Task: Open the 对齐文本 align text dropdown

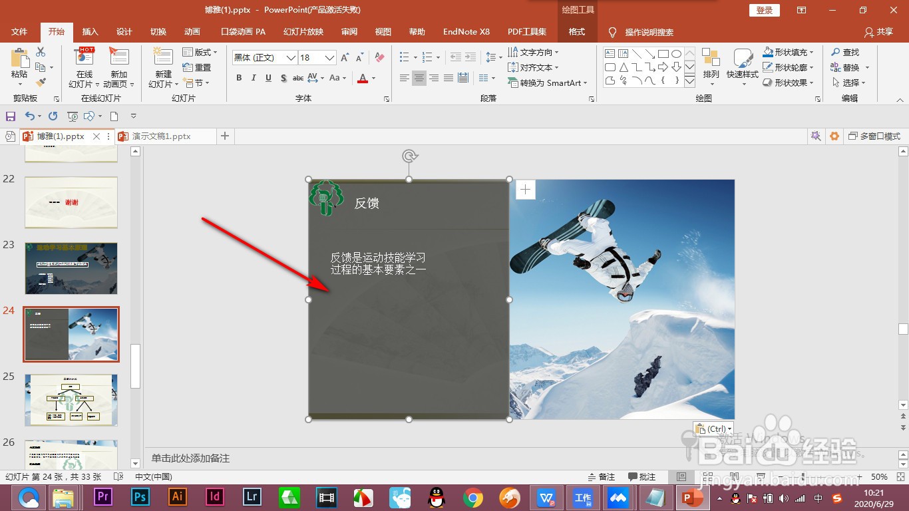Action: 534,67
